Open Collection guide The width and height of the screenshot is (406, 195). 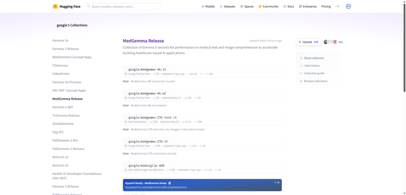(x=314, y=73)
